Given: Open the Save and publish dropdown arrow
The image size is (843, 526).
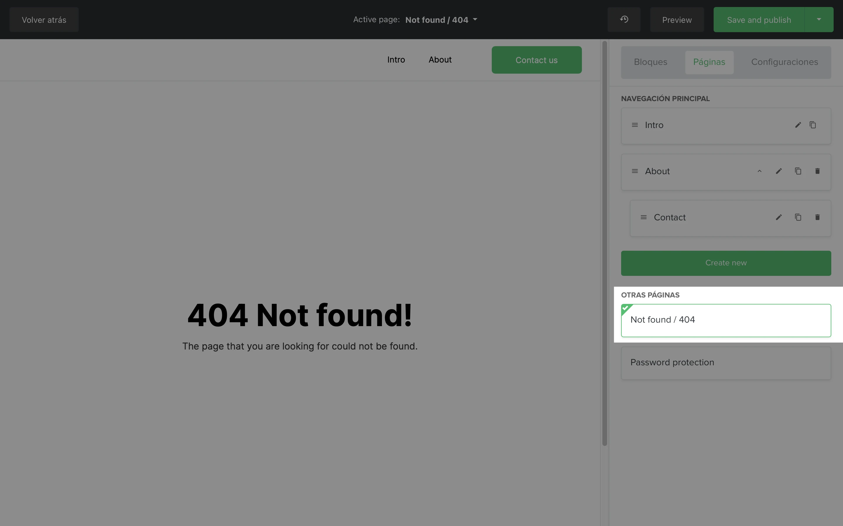Looking at the screenshot, I should pyautogui.click(x=819, y=20).
